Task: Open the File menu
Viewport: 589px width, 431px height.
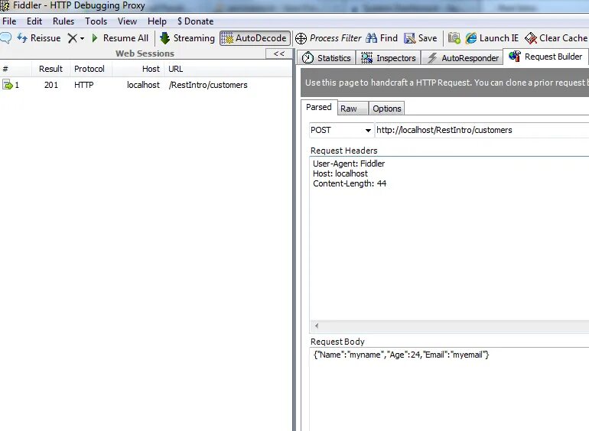Action: (x=9, y=21)
